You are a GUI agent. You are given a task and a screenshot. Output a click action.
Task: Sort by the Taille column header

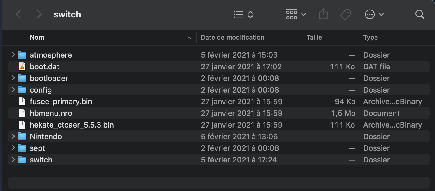(314, 37)
